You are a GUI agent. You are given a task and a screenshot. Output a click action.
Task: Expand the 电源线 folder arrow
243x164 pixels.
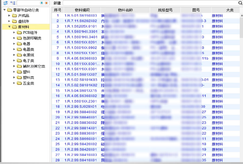14,55
